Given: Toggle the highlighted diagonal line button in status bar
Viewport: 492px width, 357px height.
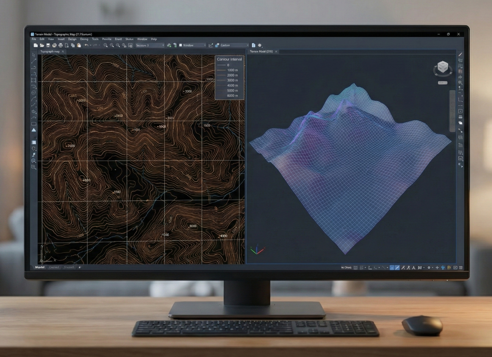Looking at the screenshot, I should (x=397, y=268).
